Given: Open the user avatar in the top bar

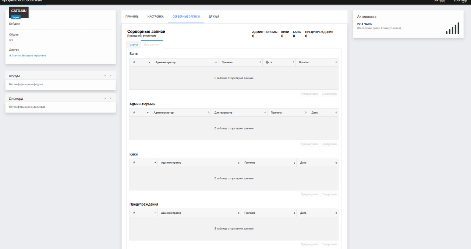Looking at the screenshot, I should [x=464, y=1].
